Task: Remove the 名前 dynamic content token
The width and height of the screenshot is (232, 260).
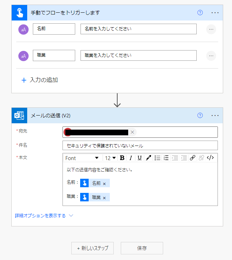Action: tap(105, 184)
